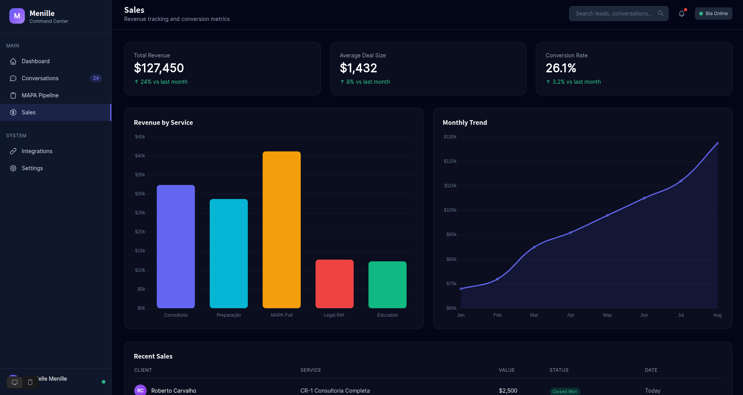The width and height of the screenshot is (743, 395).
Task: Click the Aug data point on trend line
Action: click(x=717, y=143)
